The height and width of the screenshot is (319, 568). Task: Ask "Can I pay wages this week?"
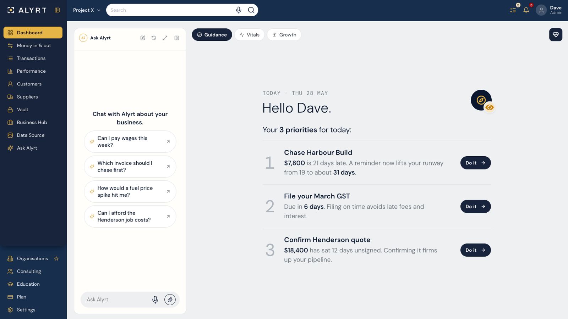[130, 142]
